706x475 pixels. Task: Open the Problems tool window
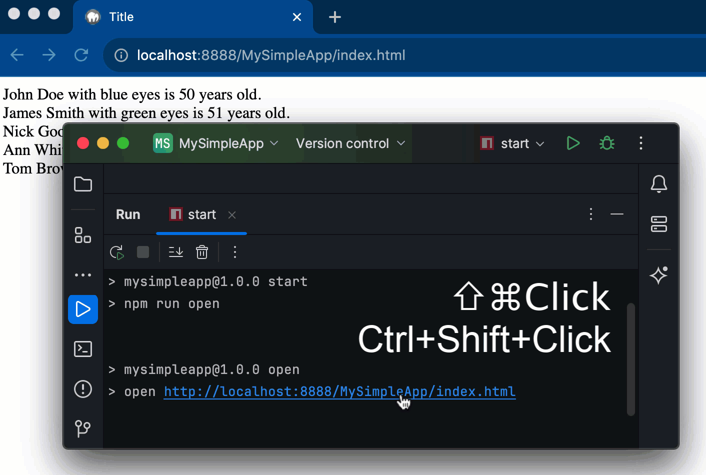(x=83, y=389)
